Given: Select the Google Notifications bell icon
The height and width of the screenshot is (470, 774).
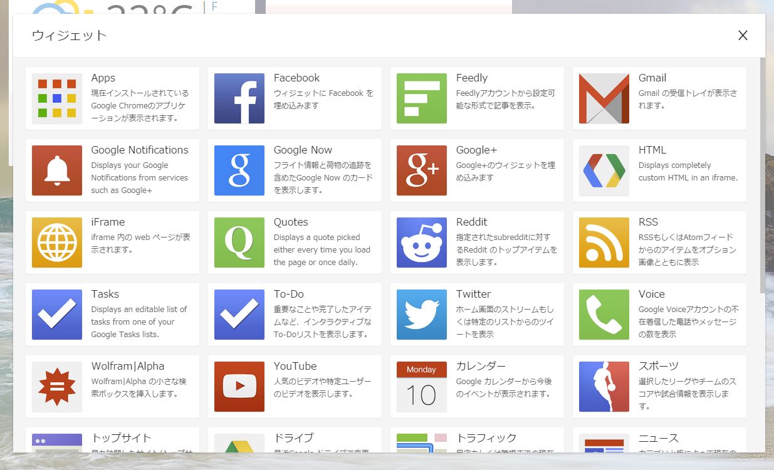Looking at the screenshot, I should [x=57, y=170].
